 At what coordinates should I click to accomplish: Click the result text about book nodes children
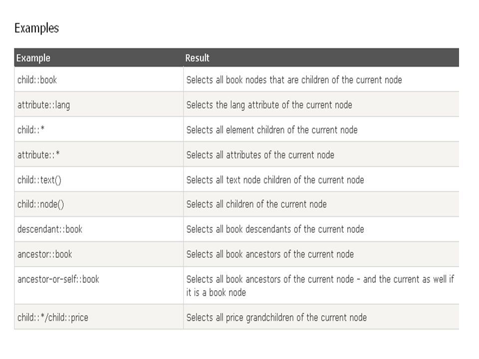(x=294, y=80)
